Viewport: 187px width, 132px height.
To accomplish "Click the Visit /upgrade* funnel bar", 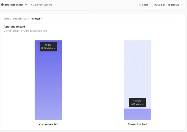I will [x=48, y=80].
